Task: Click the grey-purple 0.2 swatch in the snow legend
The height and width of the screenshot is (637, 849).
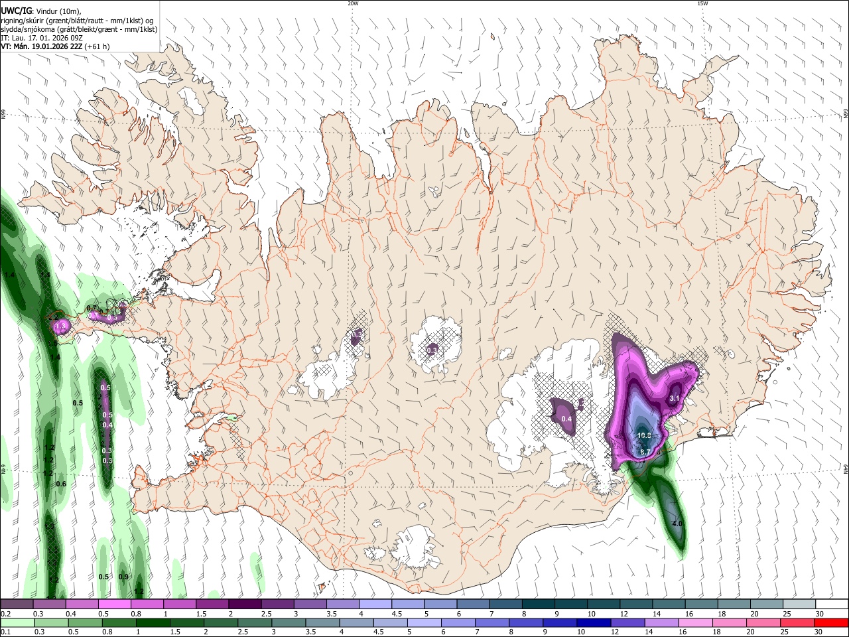Action: 17,604
